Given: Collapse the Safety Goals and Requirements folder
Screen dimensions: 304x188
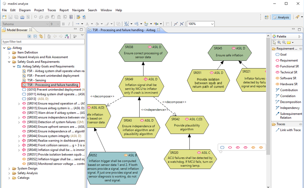Looking at the screenshot, I should point(9,62).
